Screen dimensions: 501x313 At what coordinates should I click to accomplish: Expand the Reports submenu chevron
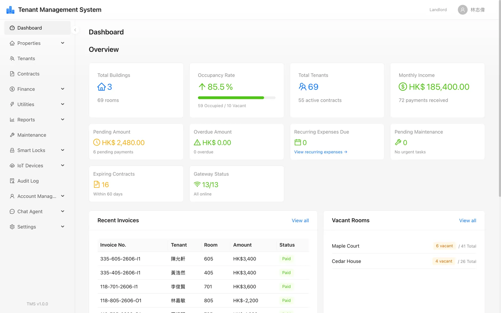pyautogui.click(x=63, y=120)
